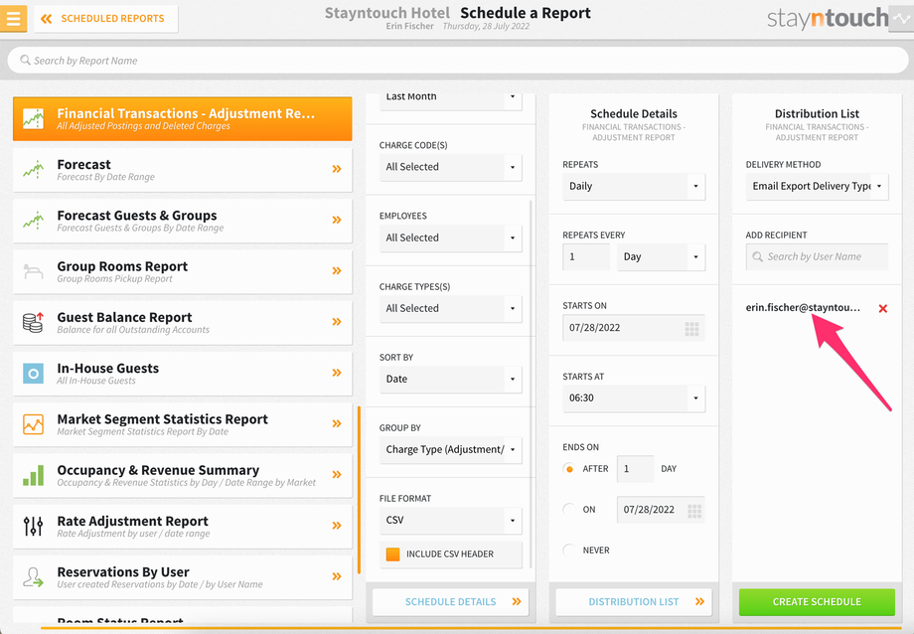This screenshot has width=914, height=634.
Task: Expand the Charge Code(s) dropdown
Action: [x=451, y=167]
